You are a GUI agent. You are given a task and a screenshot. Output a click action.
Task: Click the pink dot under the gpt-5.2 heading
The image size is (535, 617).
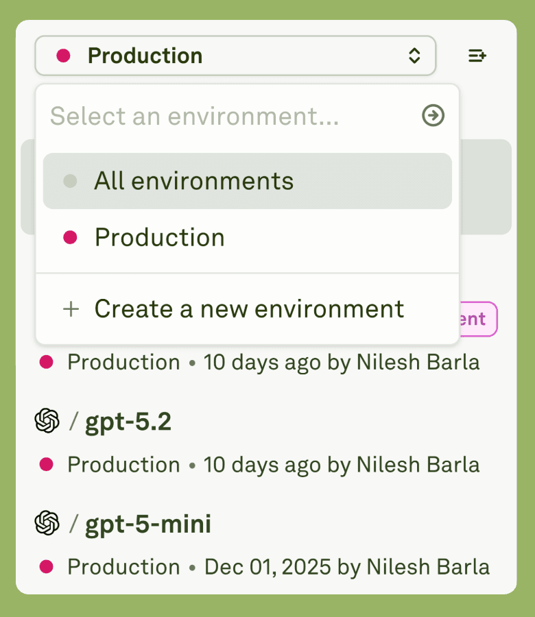47,464
